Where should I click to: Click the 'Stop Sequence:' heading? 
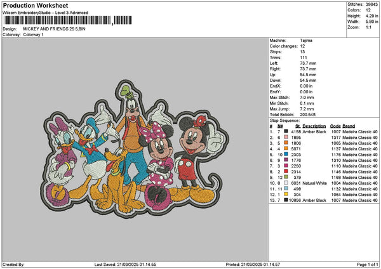tap(284, 121)
